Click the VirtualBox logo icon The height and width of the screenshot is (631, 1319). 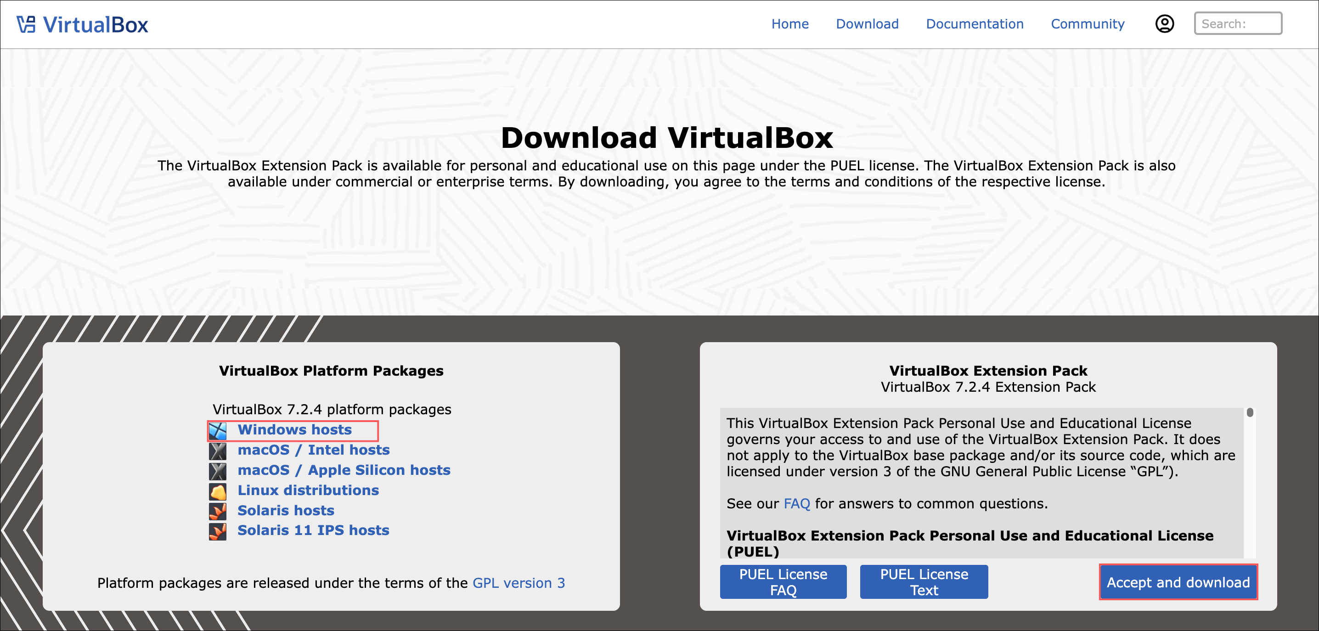coord(26,24)
